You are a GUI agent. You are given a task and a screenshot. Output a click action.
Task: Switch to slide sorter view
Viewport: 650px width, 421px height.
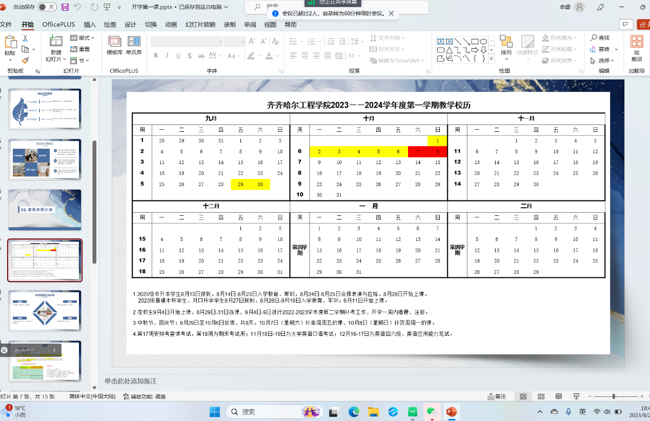point(540,396)
